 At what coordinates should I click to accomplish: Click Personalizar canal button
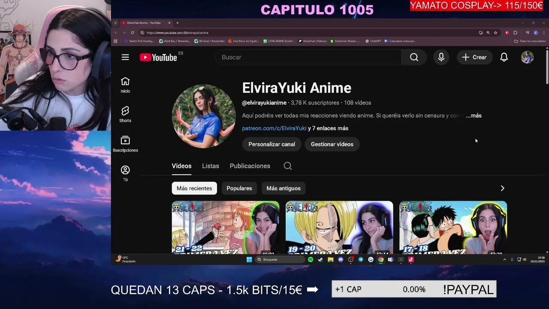272,144
